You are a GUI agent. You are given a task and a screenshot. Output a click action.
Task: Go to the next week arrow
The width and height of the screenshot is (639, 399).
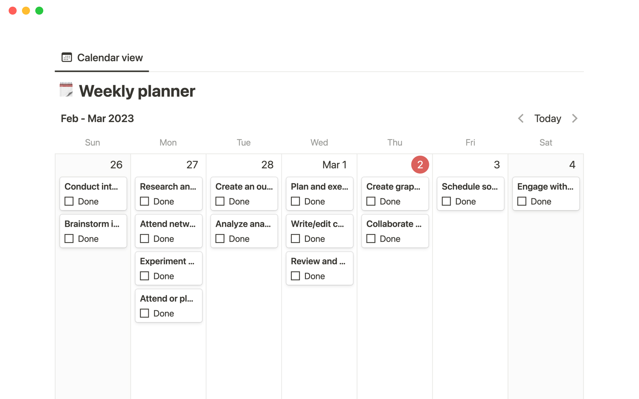click(x=575, y=118)
